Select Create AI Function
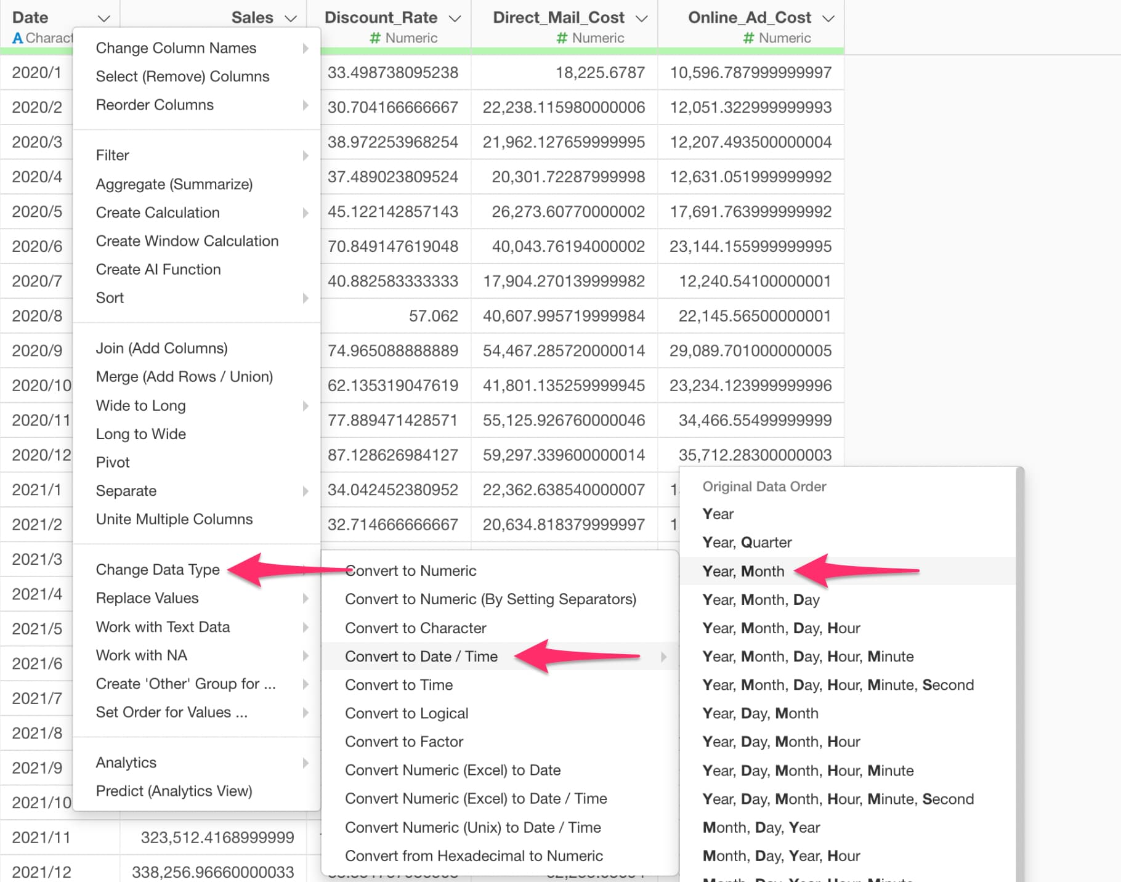 (158, 269)
